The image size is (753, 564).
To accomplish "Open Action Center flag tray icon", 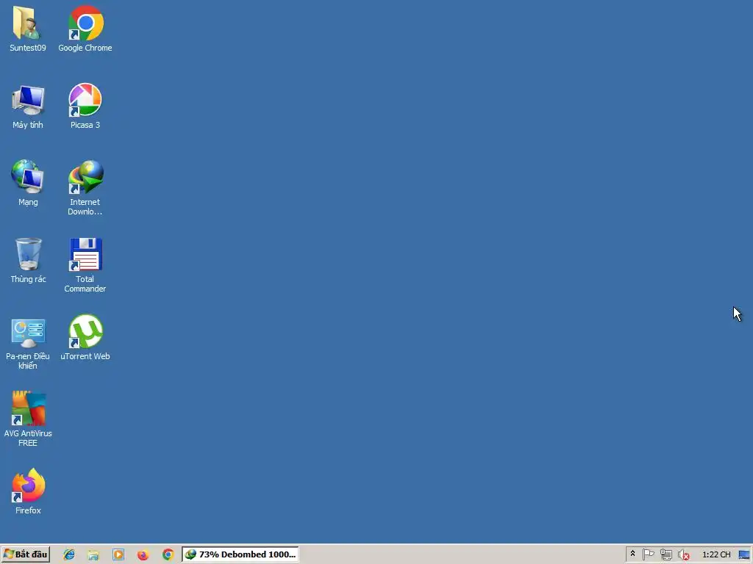I will pos(648,554).
